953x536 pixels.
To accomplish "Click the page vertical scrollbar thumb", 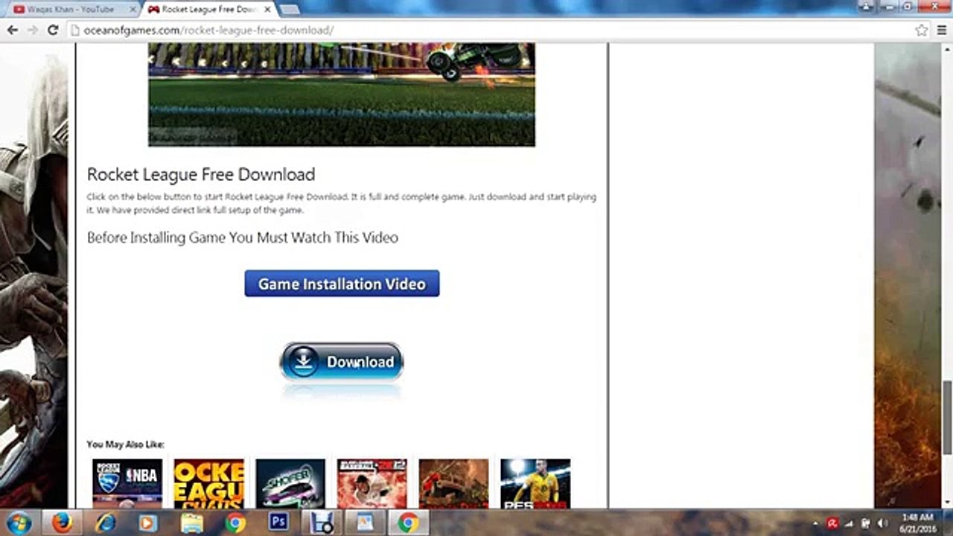I will (x=947, y=417).
